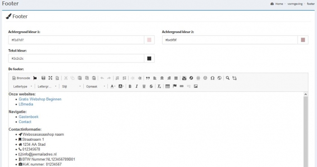Click the Paste icon
This screenshot has width=317, height=167.
[80, 78]
